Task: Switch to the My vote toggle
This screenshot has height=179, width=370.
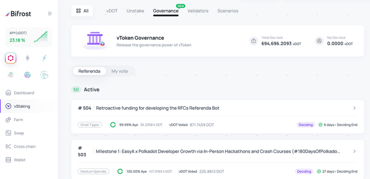Action: tap(120, 71)
